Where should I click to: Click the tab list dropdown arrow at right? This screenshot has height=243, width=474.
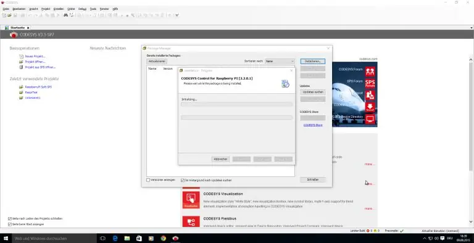pos(471,28)
